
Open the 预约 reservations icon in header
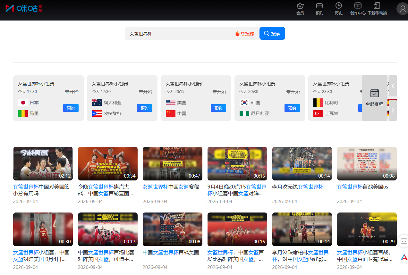click(x=319, y=9)
